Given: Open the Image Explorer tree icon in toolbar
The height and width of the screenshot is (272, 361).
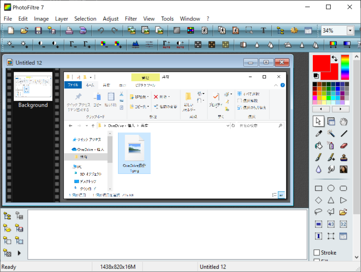Looking at the screenshot, I should click(280, 30).
